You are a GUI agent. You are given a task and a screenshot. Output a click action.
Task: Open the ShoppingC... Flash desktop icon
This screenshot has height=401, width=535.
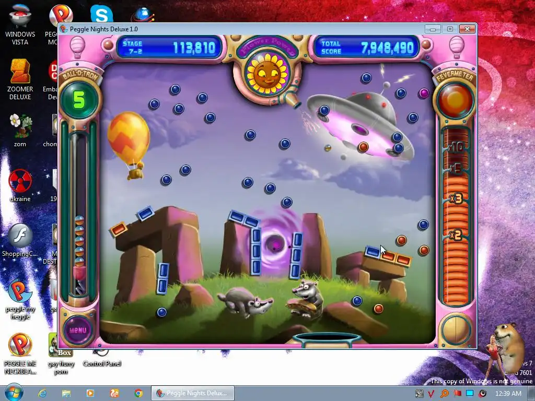[20, 240]
